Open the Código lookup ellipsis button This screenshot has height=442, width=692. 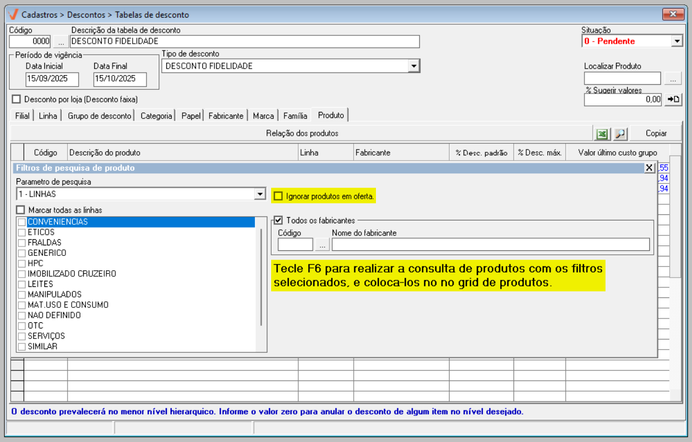pos(61,42)
